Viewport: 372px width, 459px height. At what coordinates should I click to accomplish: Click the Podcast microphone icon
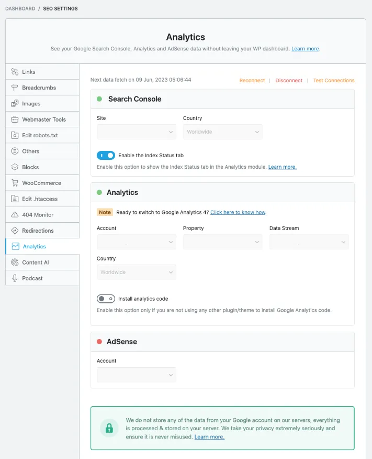pos(15,278)
